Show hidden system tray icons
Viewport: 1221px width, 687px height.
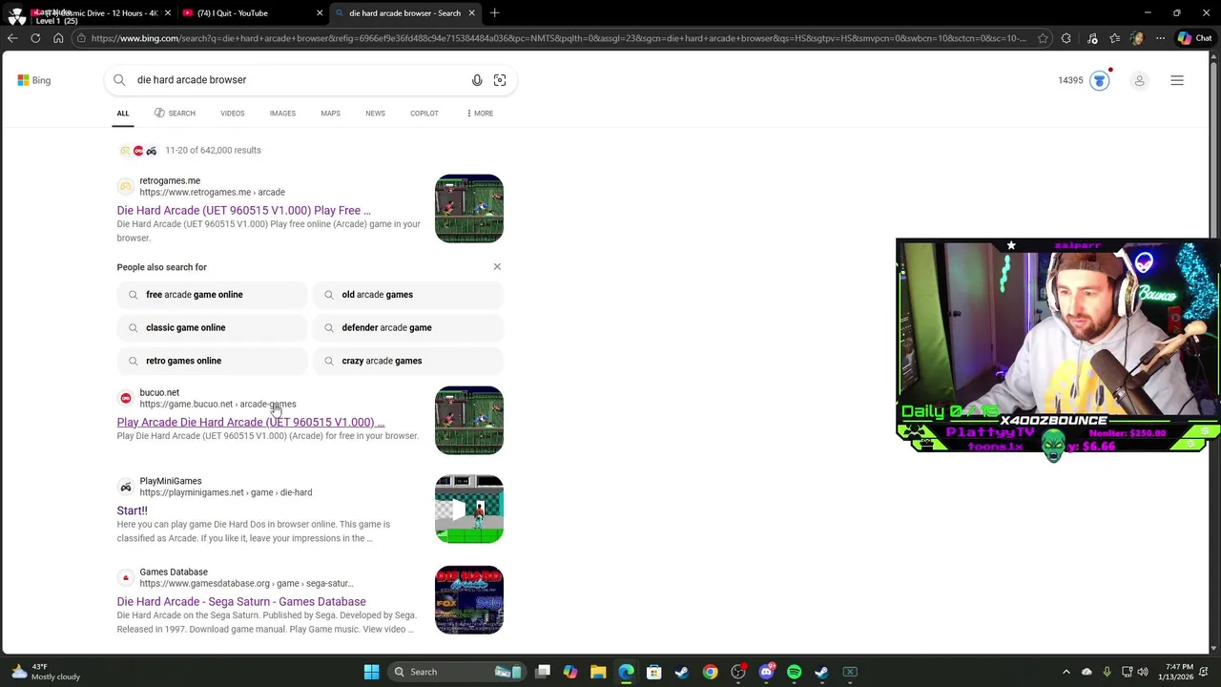click(1066, 672)
